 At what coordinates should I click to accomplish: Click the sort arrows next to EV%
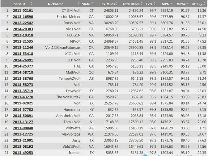155,4
